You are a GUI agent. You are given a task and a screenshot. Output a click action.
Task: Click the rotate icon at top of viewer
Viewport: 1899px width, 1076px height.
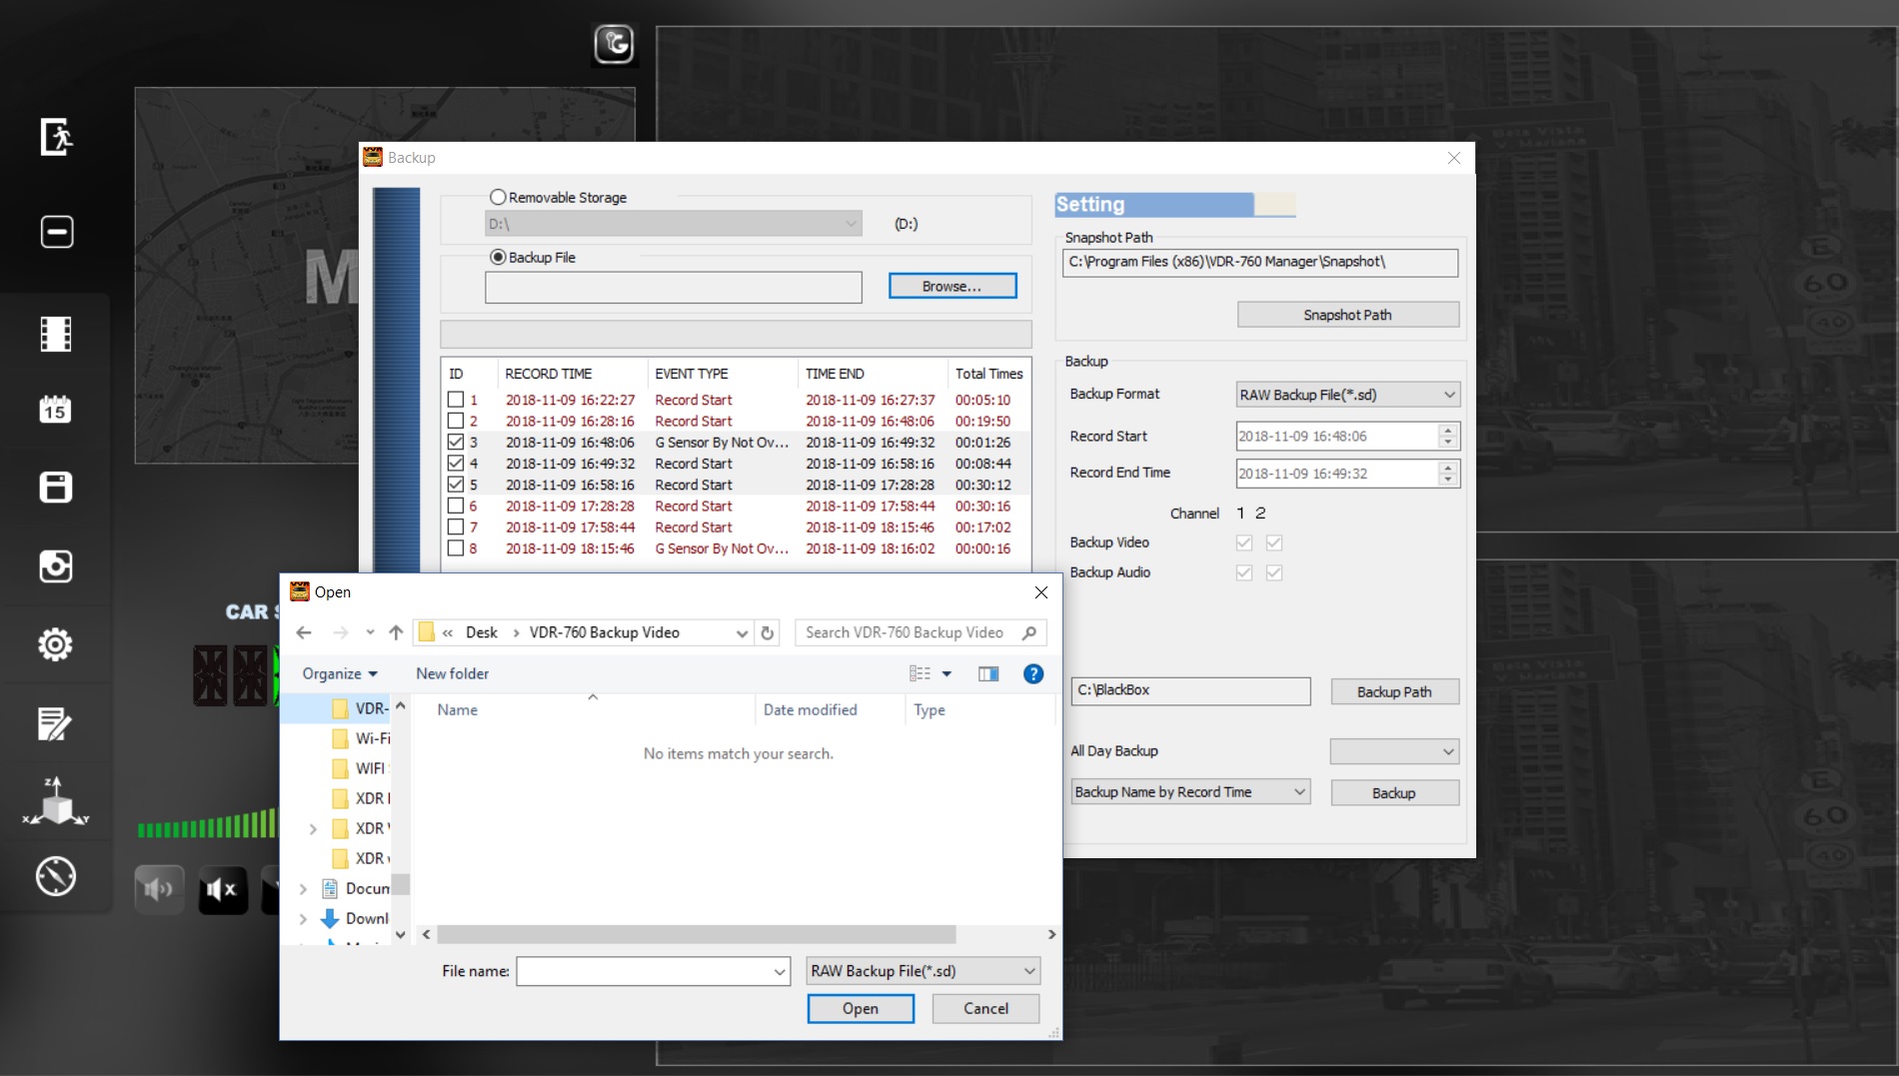614,44
